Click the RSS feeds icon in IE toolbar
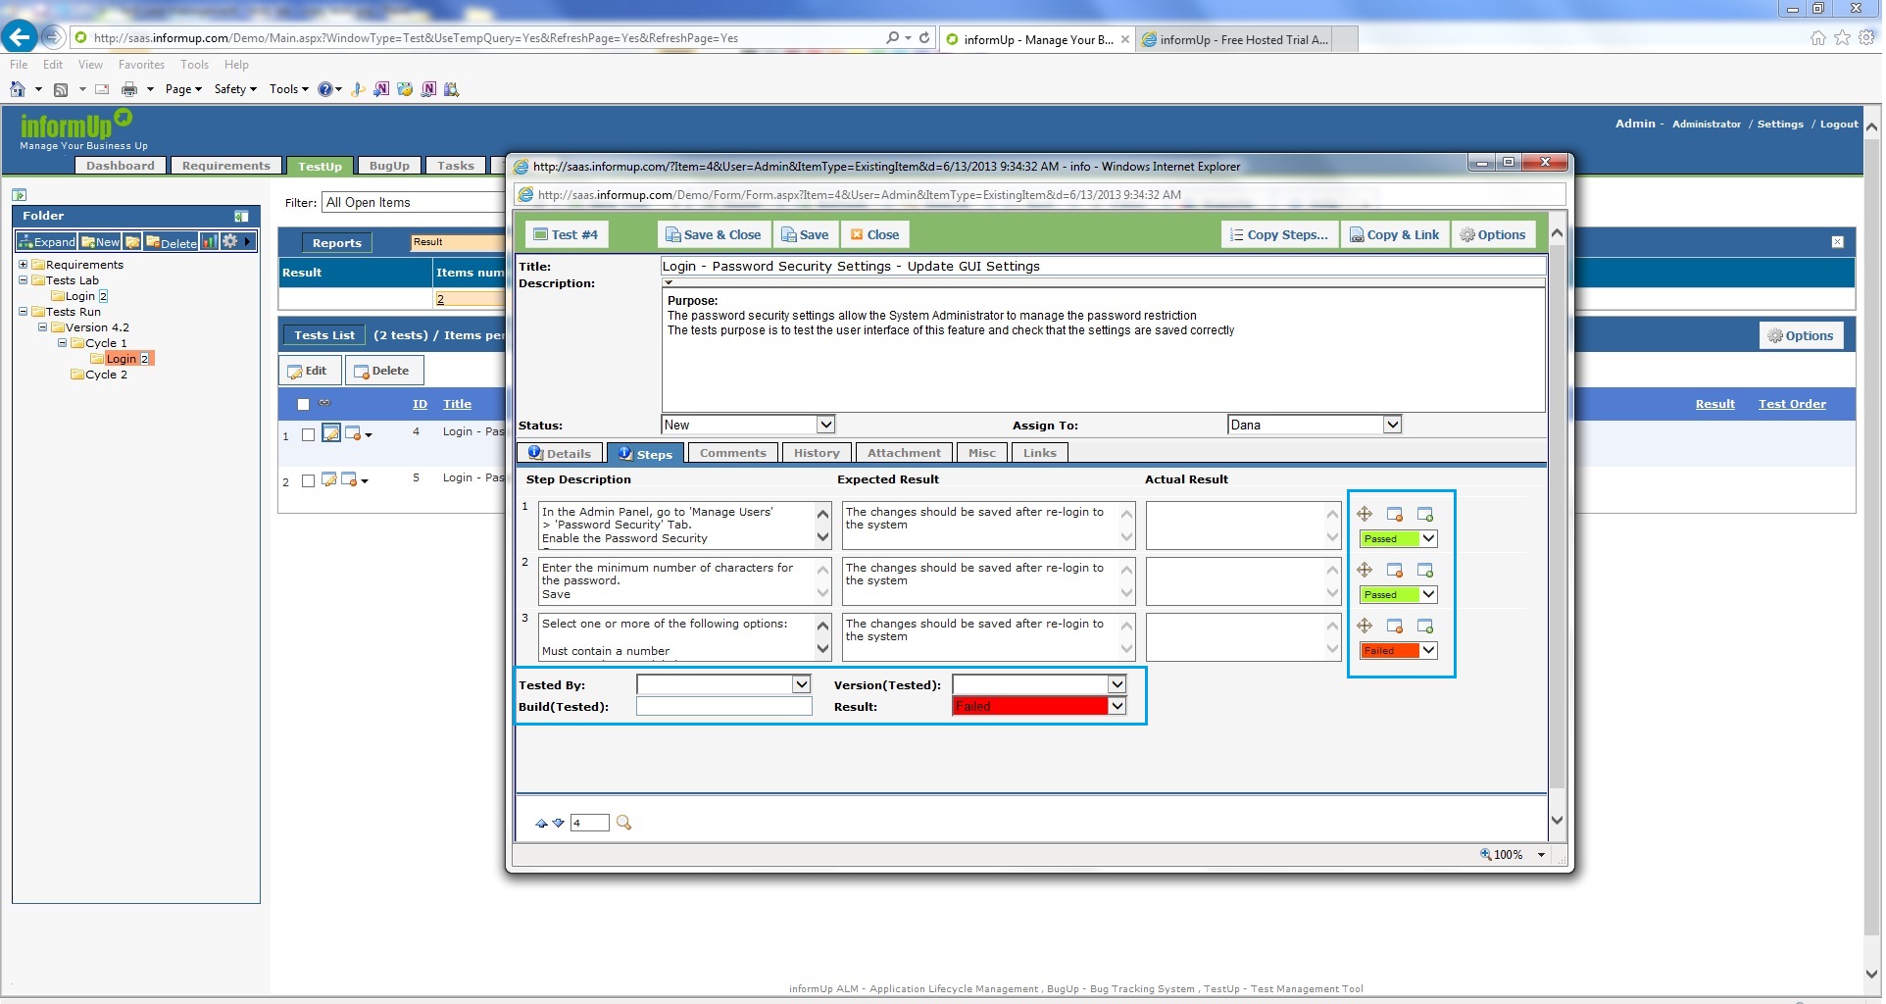The height and width of the screenshot is (1004, 1886). tap(61, 89)
